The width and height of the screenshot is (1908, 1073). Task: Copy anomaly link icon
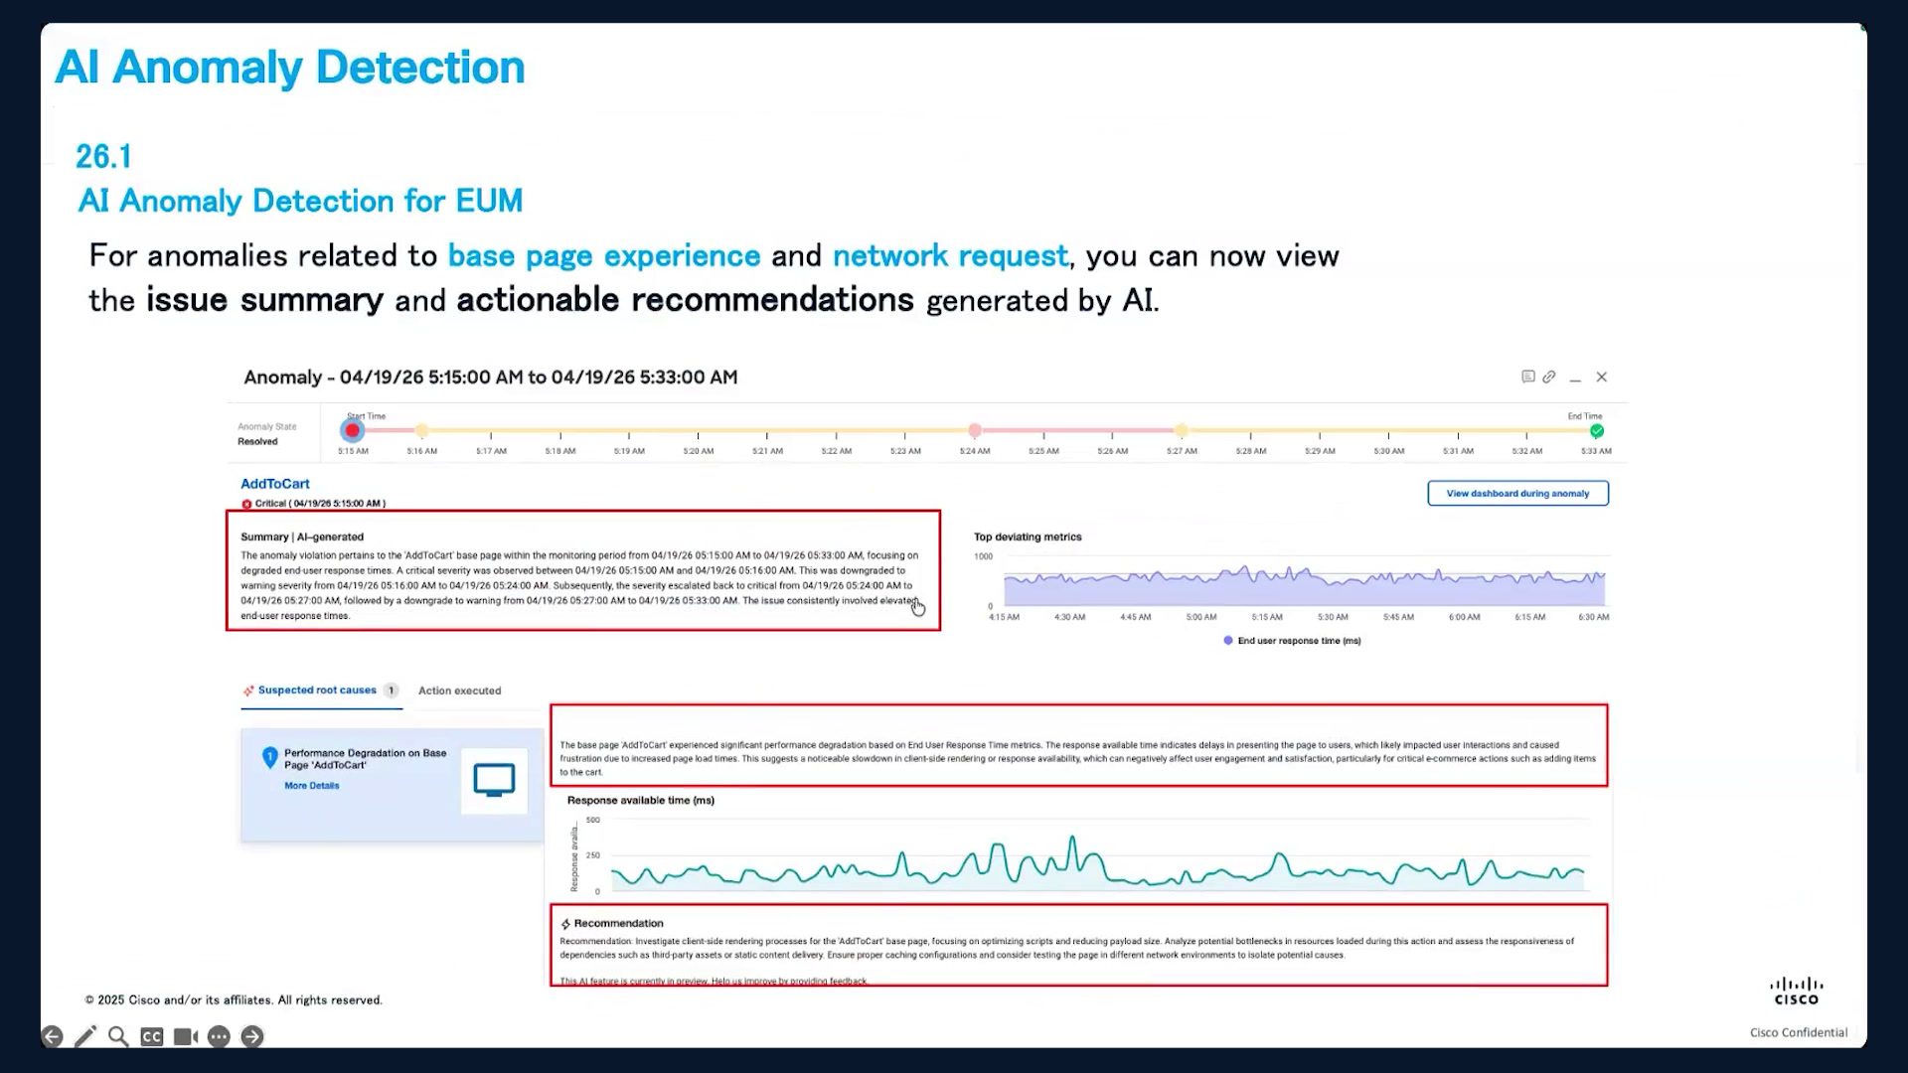[1549, 377]
